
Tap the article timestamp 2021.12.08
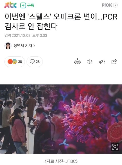(21, 36)
